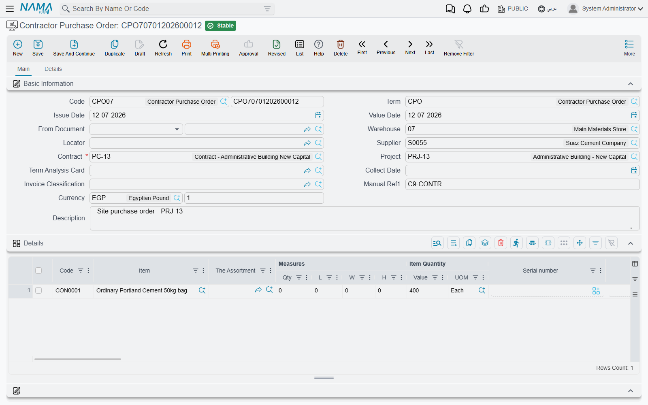Go to Previous record
This screenshot has width=648, height=405.
[x=386, y=47]
